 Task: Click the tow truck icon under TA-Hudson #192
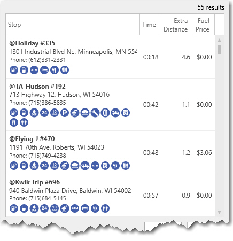point(115,113)
